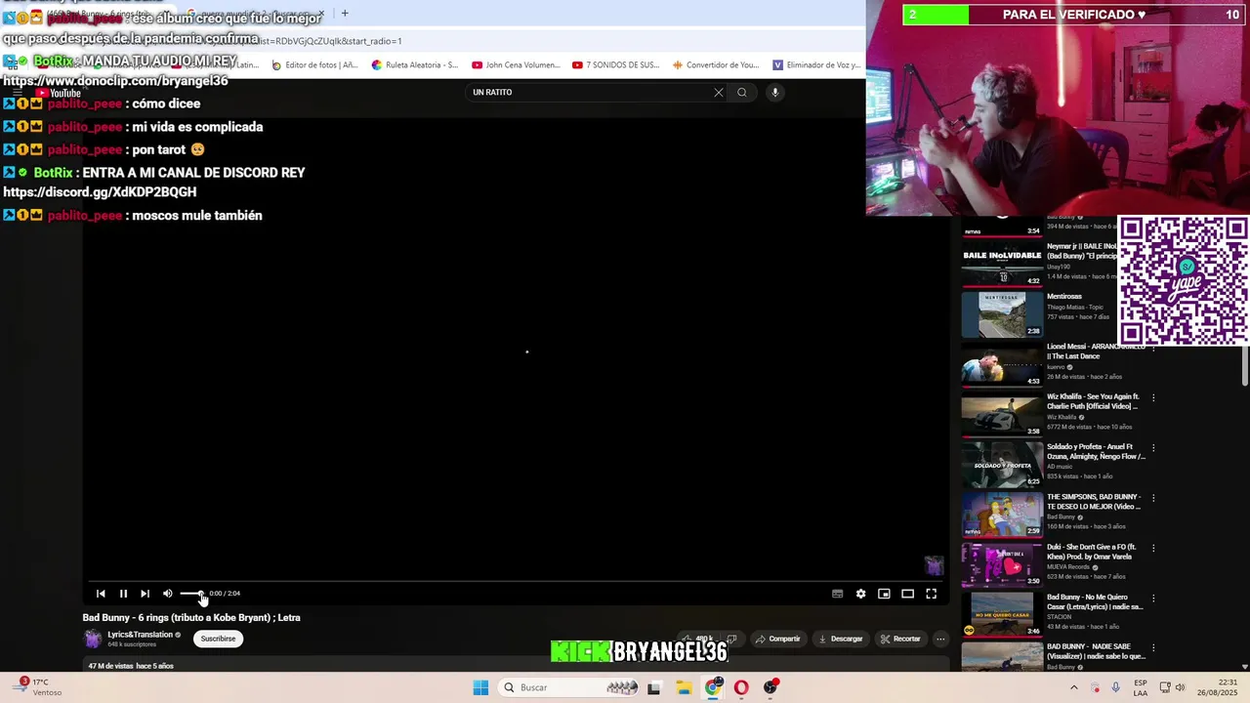
Task: Clip the video with Recortar
Action: 899,639
